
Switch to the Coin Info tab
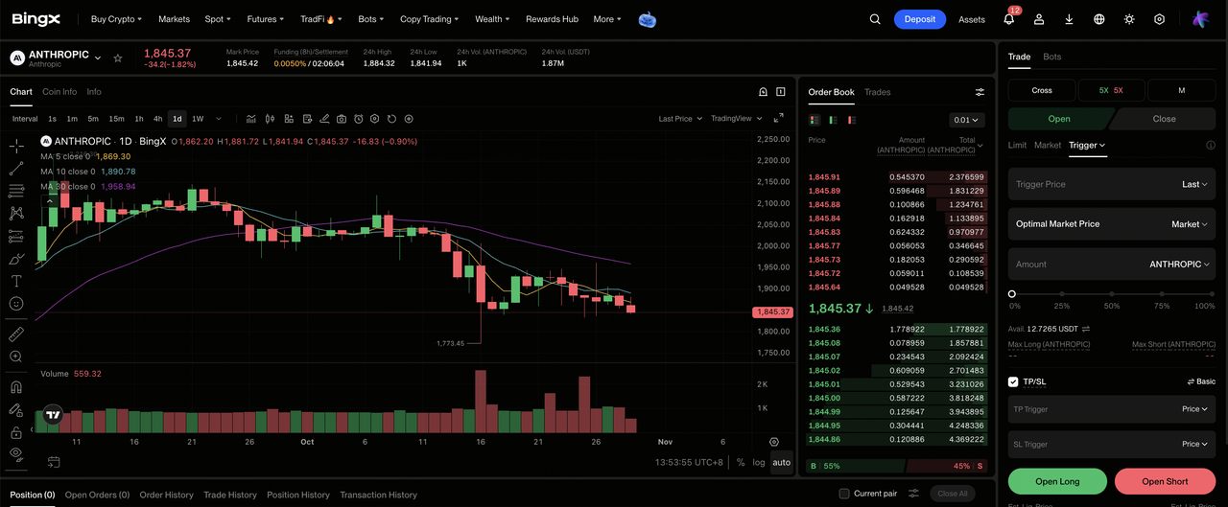pos(59,92)
